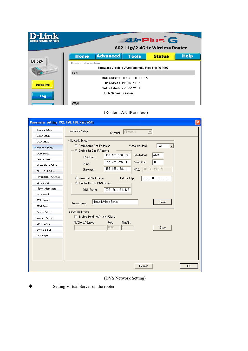Click the NVClient Address field
The image size is (248, 351).
(90, 228)
